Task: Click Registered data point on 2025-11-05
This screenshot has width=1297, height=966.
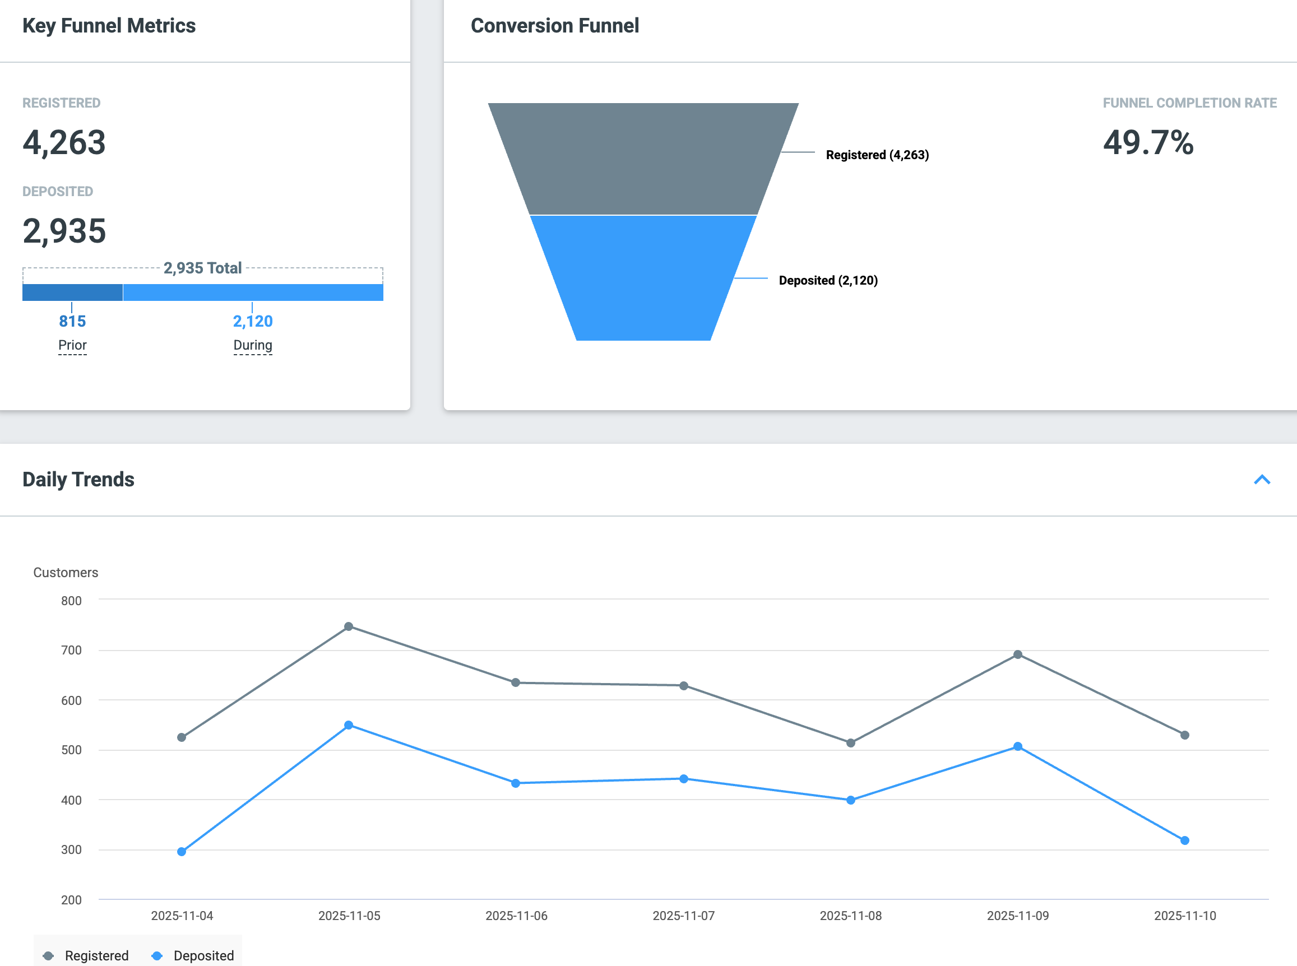Action: 349,626
